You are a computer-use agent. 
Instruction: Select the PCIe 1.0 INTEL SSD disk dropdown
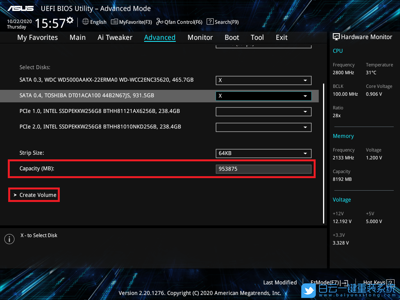click(263, 111)
